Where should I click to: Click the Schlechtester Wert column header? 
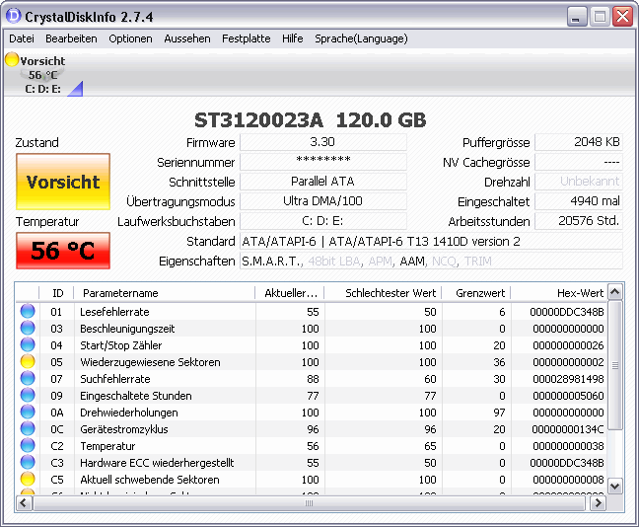tap(384, 293)
